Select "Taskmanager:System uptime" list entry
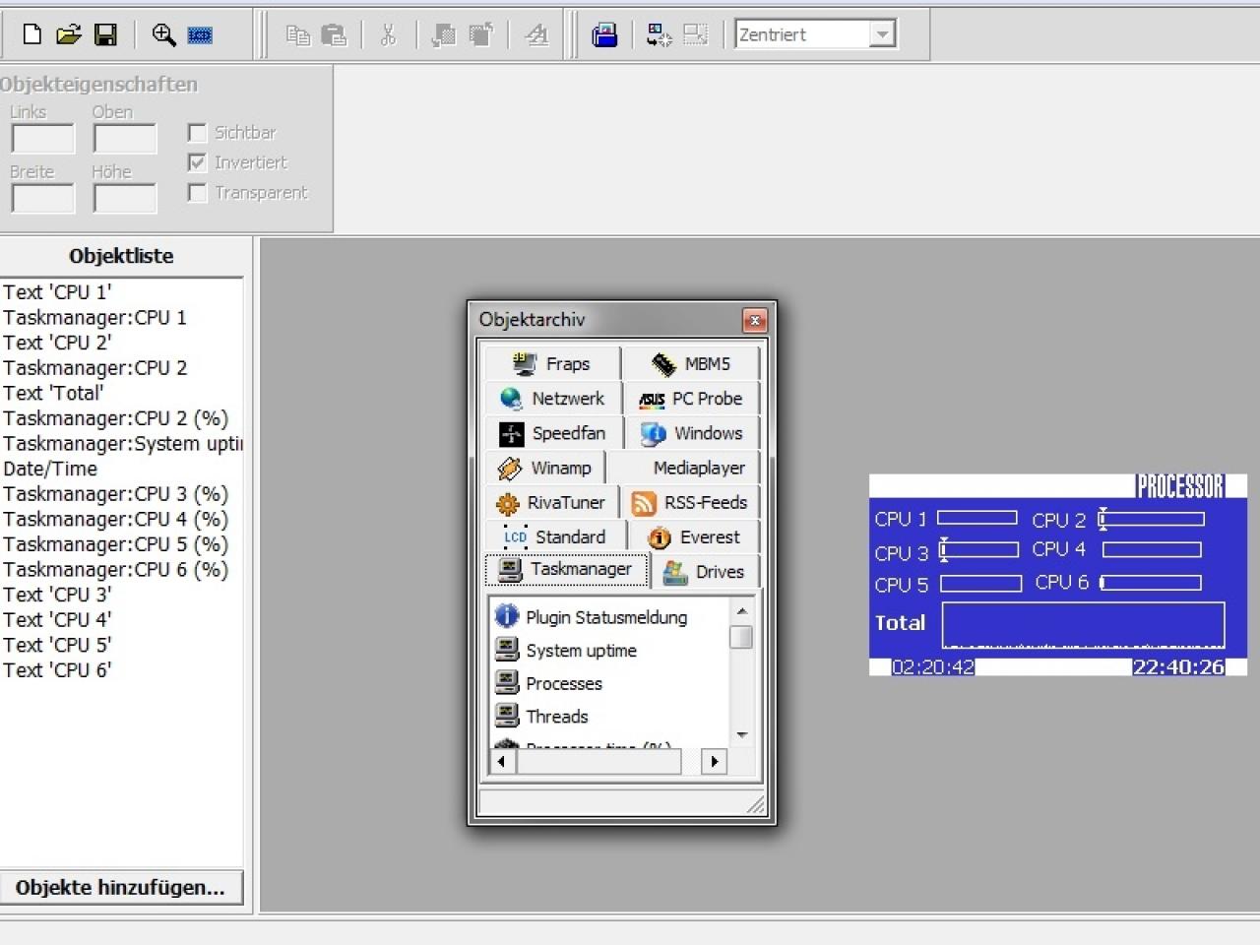Screen dimensions: 1260x945 click(x=121, y=444)
